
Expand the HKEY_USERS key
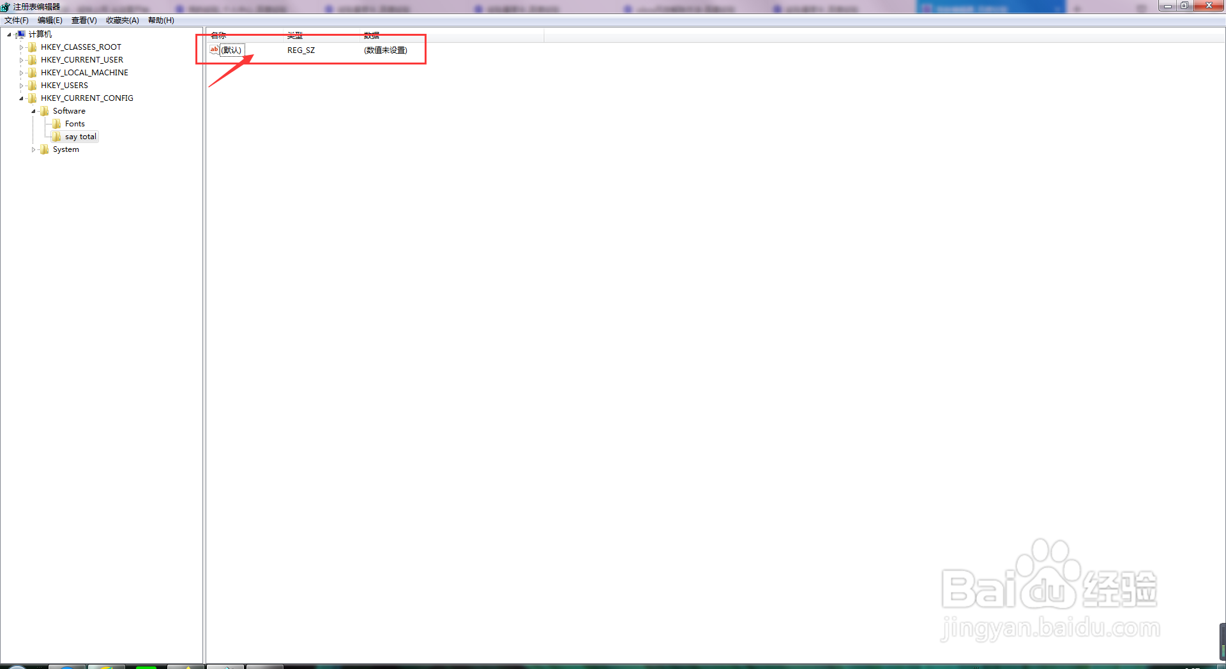point(21,86)
